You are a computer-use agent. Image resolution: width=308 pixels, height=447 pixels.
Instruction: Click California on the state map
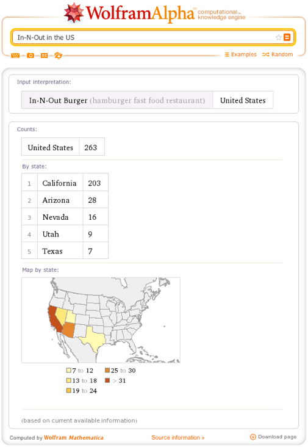coord(54,318)
